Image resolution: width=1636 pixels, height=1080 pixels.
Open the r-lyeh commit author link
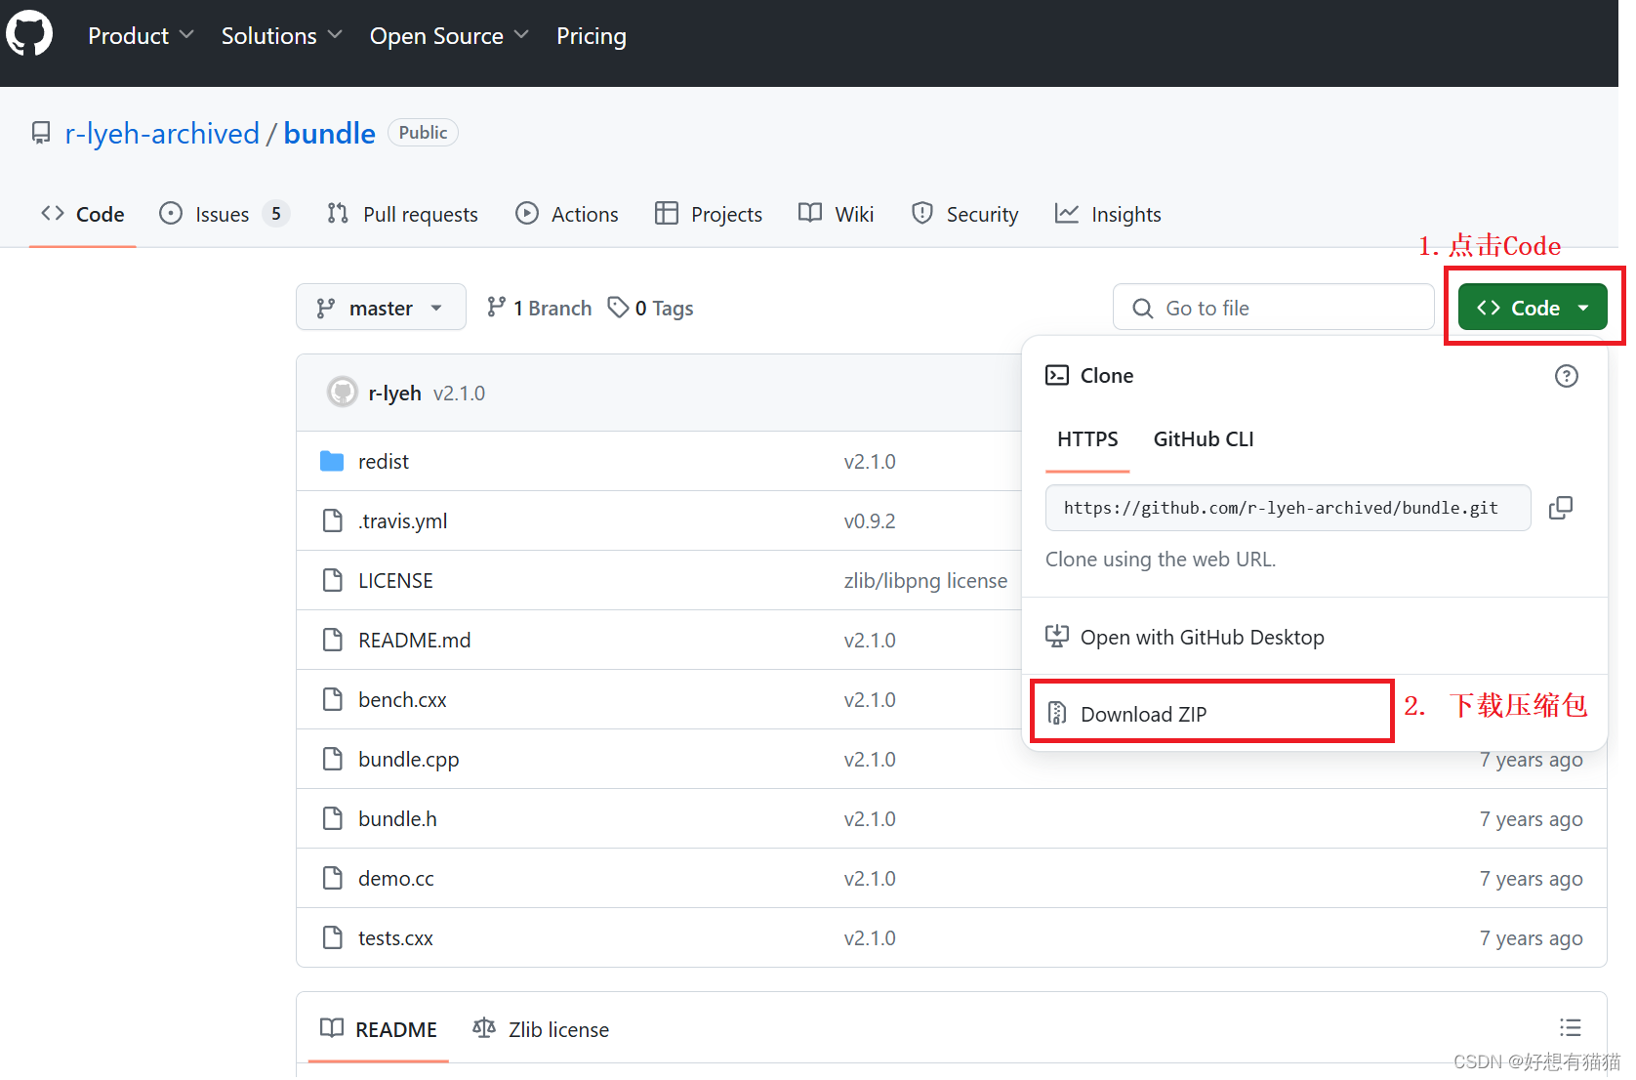[394, 393]
